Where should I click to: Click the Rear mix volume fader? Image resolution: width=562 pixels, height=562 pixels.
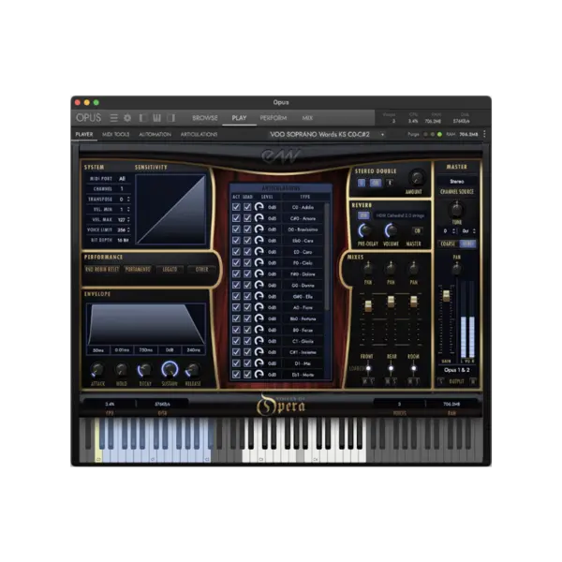391,302
